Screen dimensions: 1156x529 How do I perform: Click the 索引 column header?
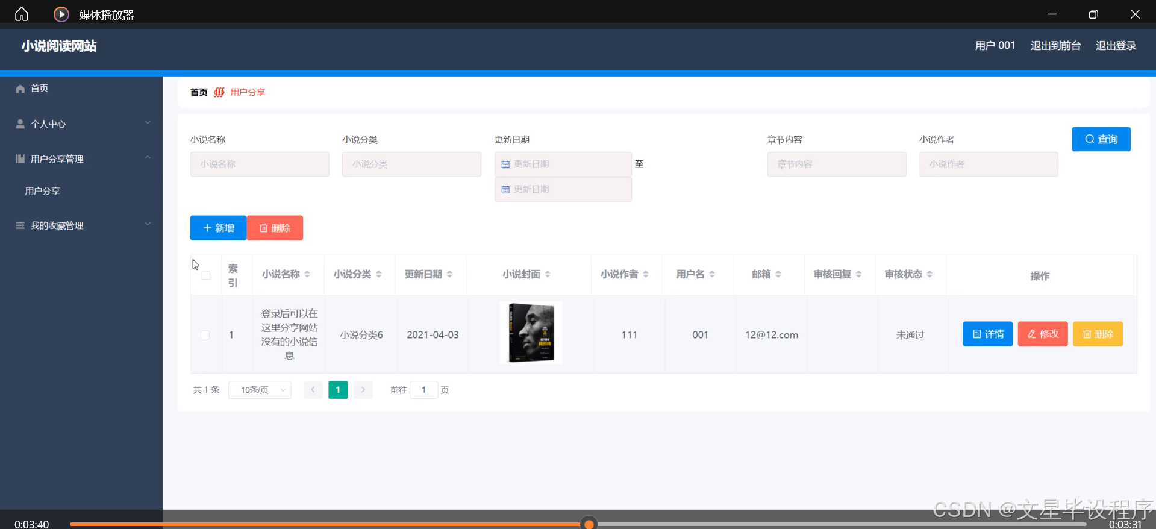point(233,275)
